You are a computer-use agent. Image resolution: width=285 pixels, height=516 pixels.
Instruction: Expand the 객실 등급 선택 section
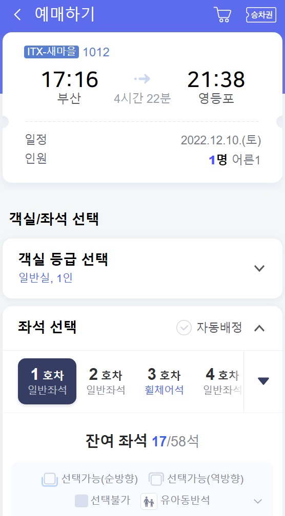(x=259, y=268)
